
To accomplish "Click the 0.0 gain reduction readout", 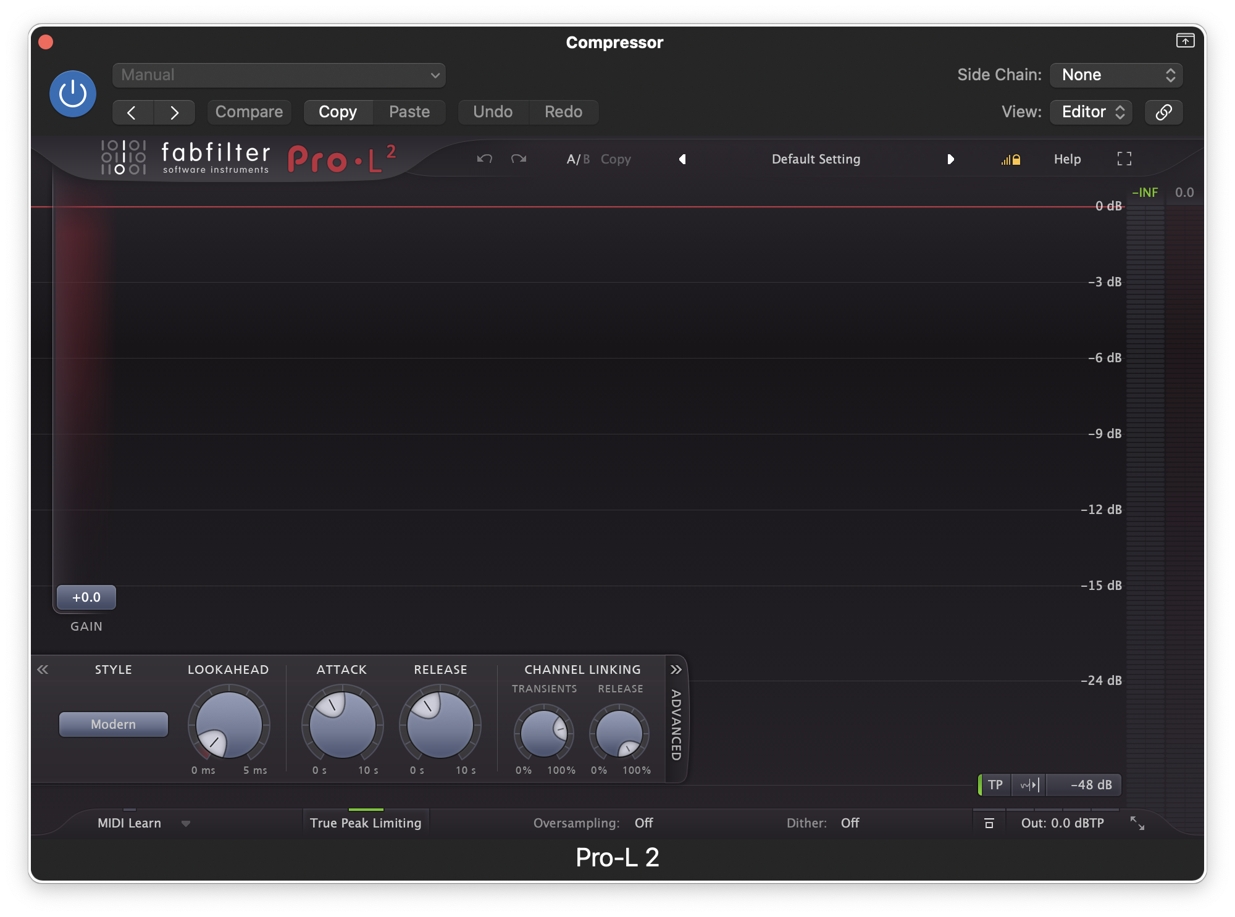I will click(1184, 193).
